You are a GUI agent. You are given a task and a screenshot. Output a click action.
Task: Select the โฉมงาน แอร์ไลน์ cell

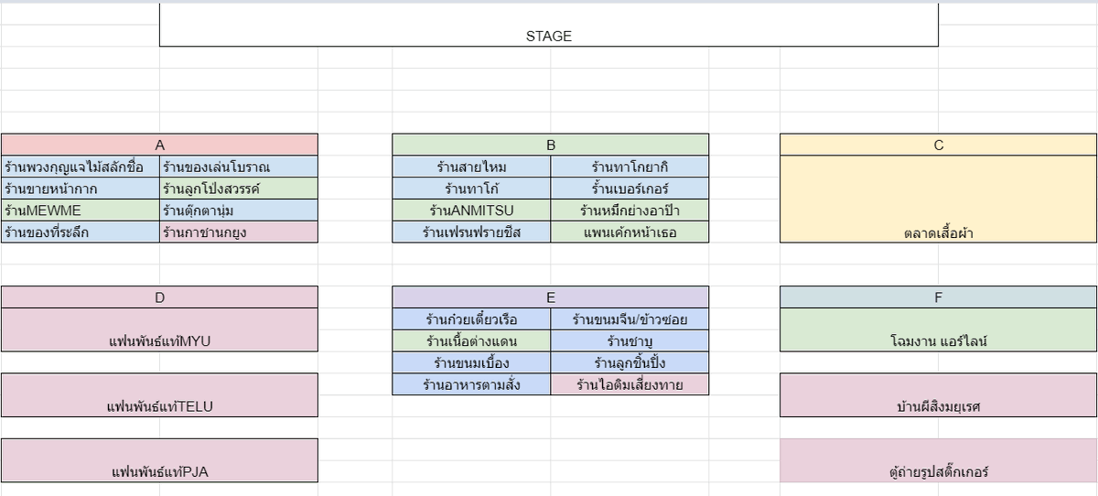coord(939,329)
